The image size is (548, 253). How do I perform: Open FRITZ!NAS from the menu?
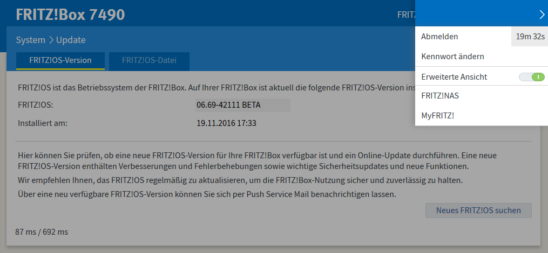click(x=440, y=96)
